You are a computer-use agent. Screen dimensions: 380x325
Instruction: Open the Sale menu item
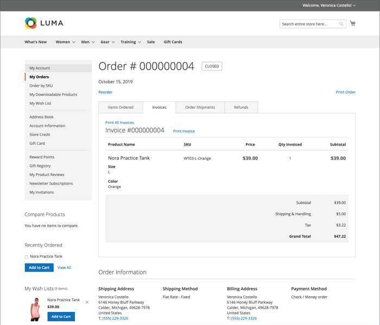click(151, 42)
